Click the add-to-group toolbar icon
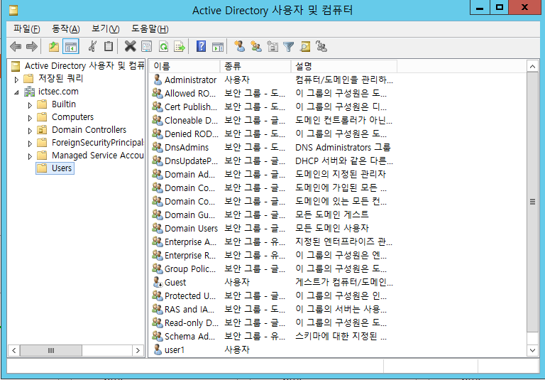Viewport: 545px width, 380px height. [321, 46]
